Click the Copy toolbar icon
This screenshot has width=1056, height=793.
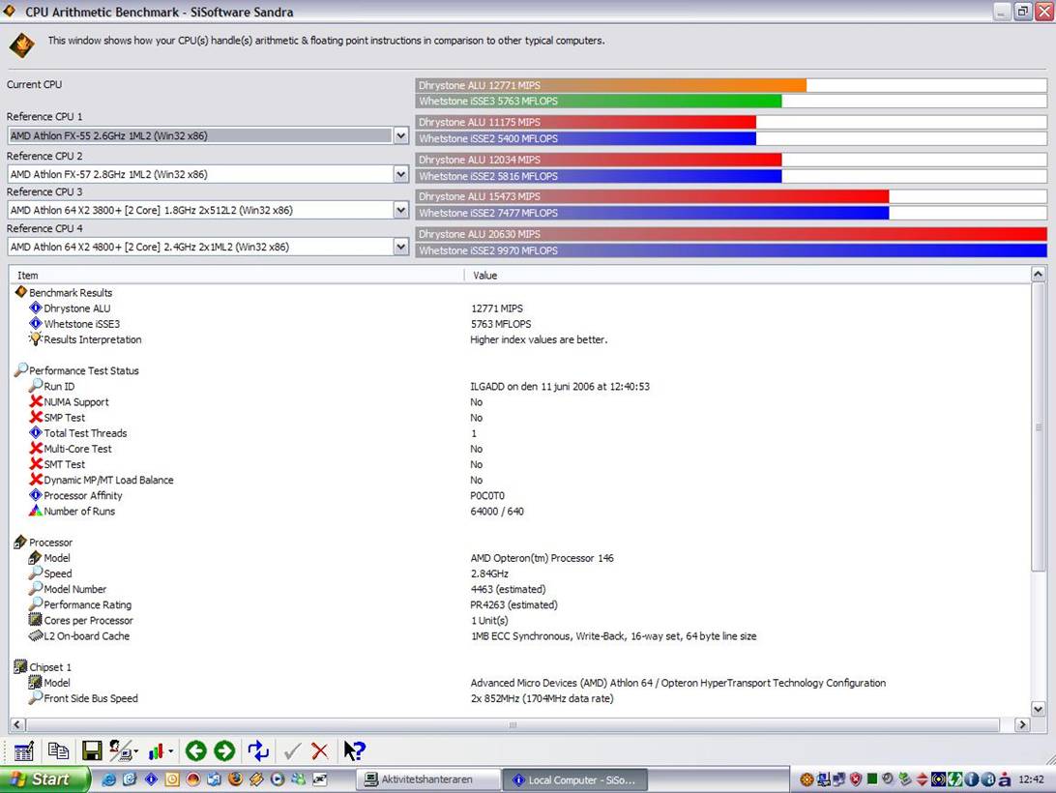coord(59,750)
